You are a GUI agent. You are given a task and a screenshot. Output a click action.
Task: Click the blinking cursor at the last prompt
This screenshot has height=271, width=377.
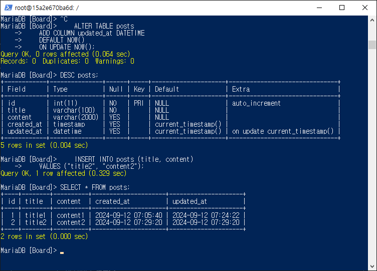coord(62,253)
